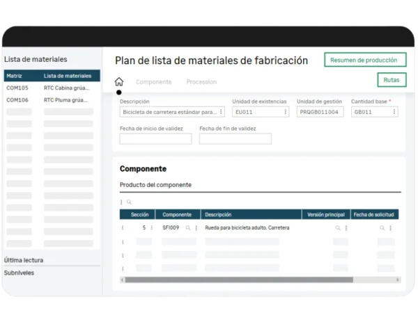The height and width of the screenshot is (322, 418).
Task: Open options menu in Descripción field
Action: click(221, 112)
